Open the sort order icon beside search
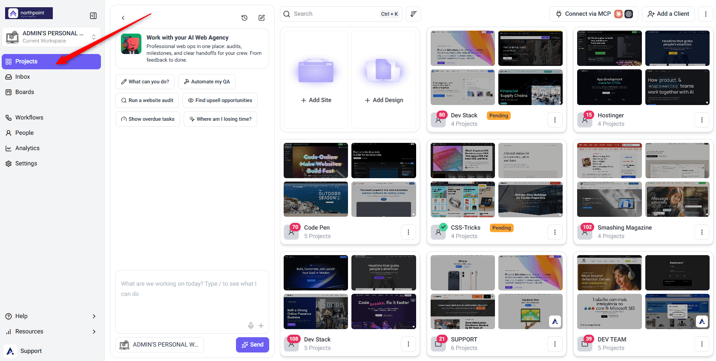The height and width of the screenshot is (361, 716). pyautogui.click(x=414, y=14)
